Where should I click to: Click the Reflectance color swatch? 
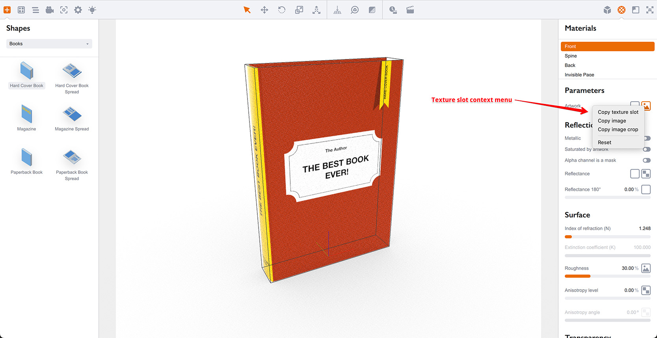pos(635,174)
